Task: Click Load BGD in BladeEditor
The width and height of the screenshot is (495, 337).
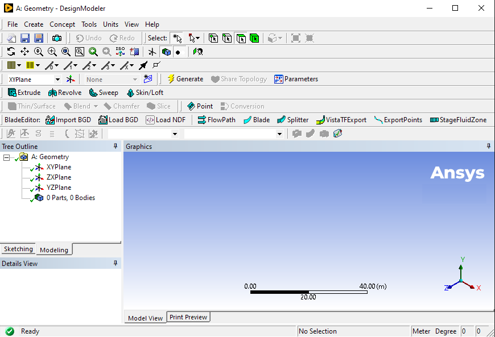Action: click(x=118, y=120)
